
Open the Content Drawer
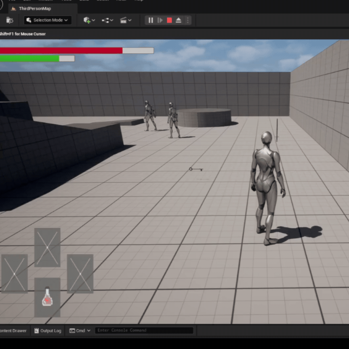[x=13, y=330]
